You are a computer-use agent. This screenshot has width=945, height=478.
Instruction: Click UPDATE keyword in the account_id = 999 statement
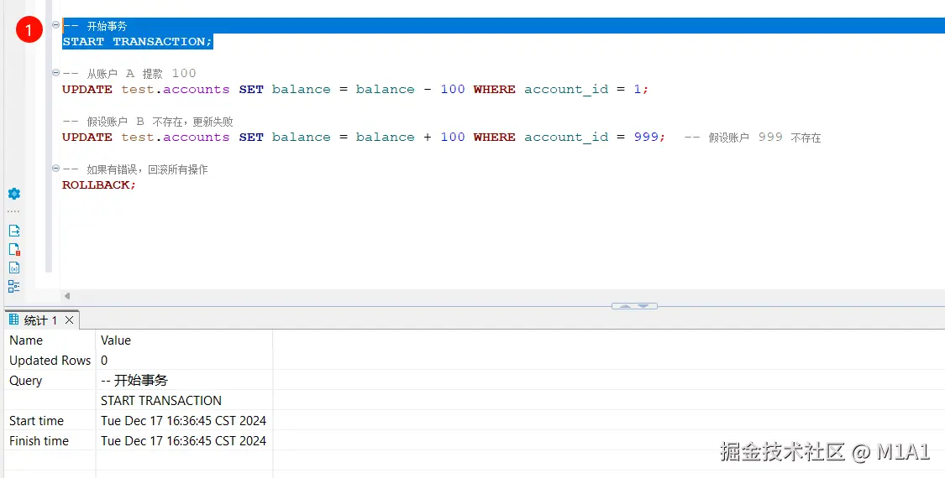pyautogui.click(x=87, y=137)
